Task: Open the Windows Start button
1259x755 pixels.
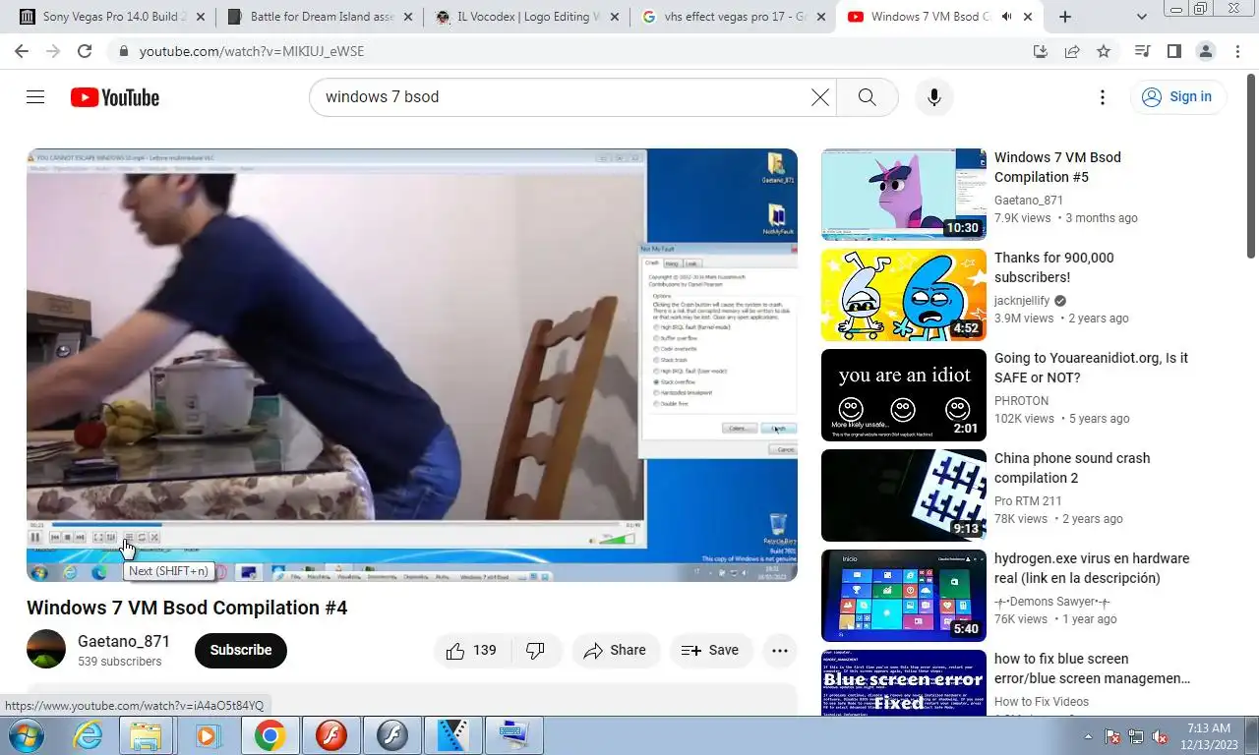Action: [24, 735]
